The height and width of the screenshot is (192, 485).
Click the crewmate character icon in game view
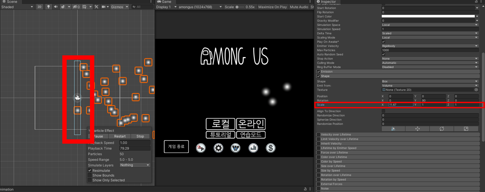(236, 148)
